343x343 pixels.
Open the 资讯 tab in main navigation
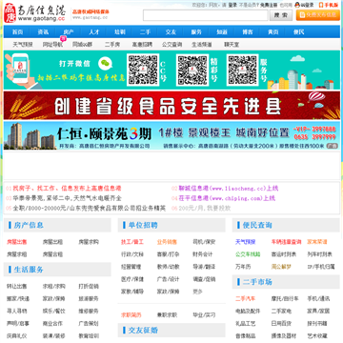[x=43, y=31]
